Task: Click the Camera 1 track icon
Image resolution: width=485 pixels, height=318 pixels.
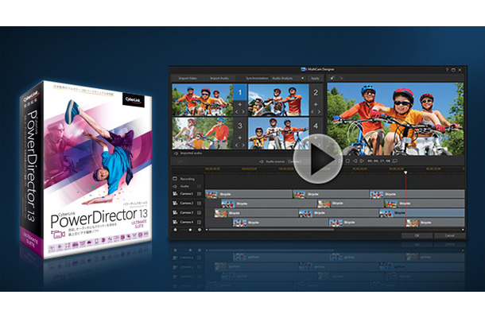Action: point(175,194)
